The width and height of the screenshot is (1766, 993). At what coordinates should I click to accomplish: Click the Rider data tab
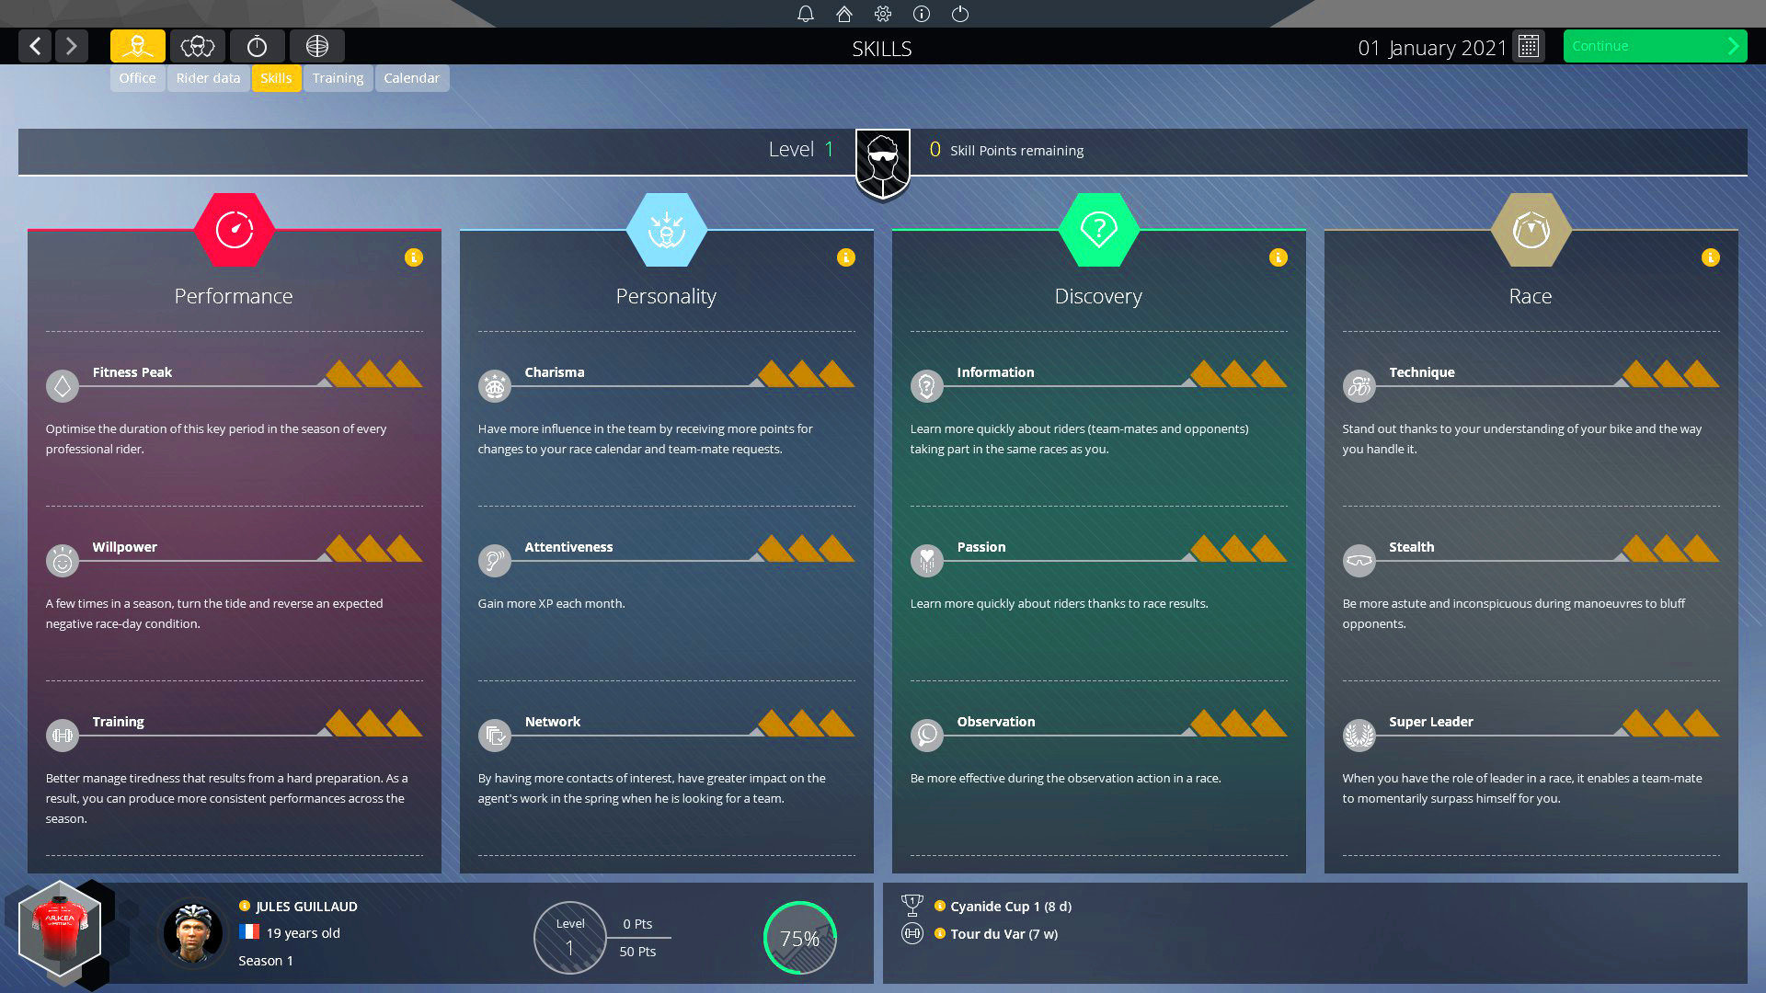(x=209, y=77)
